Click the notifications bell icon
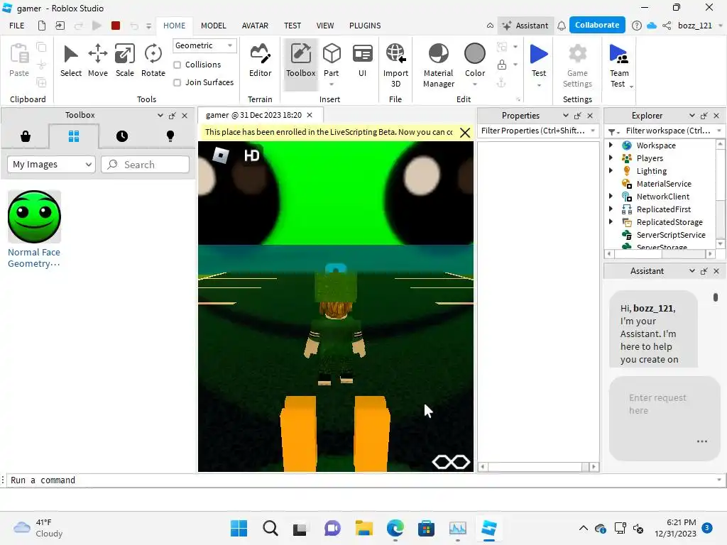The width and height of the screenshot is (727, 545). coord(561,26)
